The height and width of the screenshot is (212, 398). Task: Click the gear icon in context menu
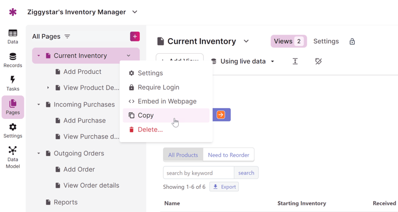pyautogui.click(x=131, y=73)
